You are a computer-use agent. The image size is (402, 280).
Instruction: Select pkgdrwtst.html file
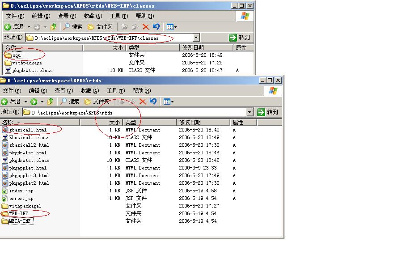pyautogui.click(x=25, y=153)
